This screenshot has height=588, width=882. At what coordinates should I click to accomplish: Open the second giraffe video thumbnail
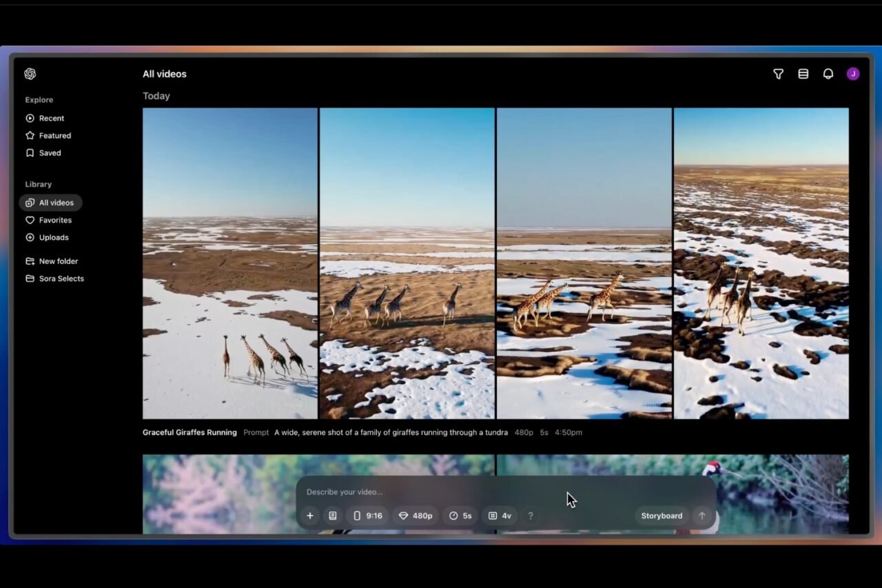[x=407, y=263]
